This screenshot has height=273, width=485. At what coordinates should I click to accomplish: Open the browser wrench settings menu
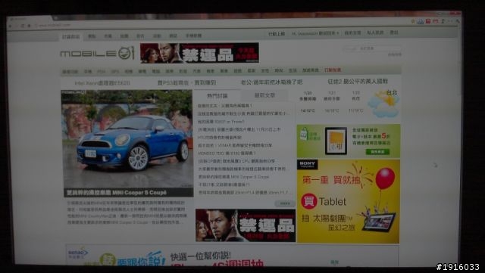click(457, 21)
